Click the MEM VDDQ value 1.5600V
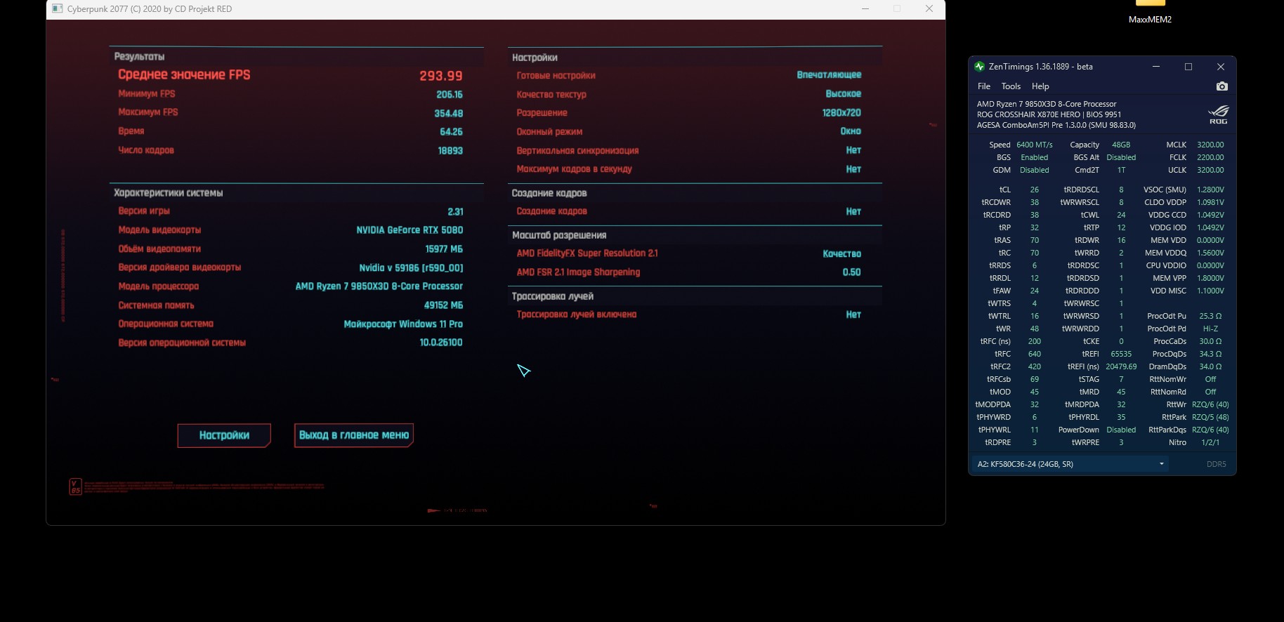 [x=1210, y=253]
